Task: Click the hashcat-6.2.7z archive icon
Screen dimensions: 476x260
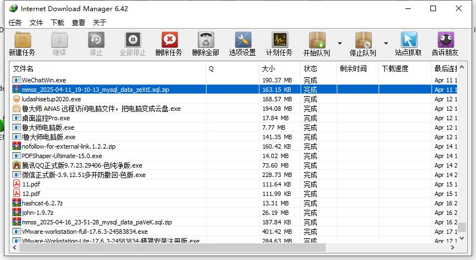Action: click(x=16, y=203)
